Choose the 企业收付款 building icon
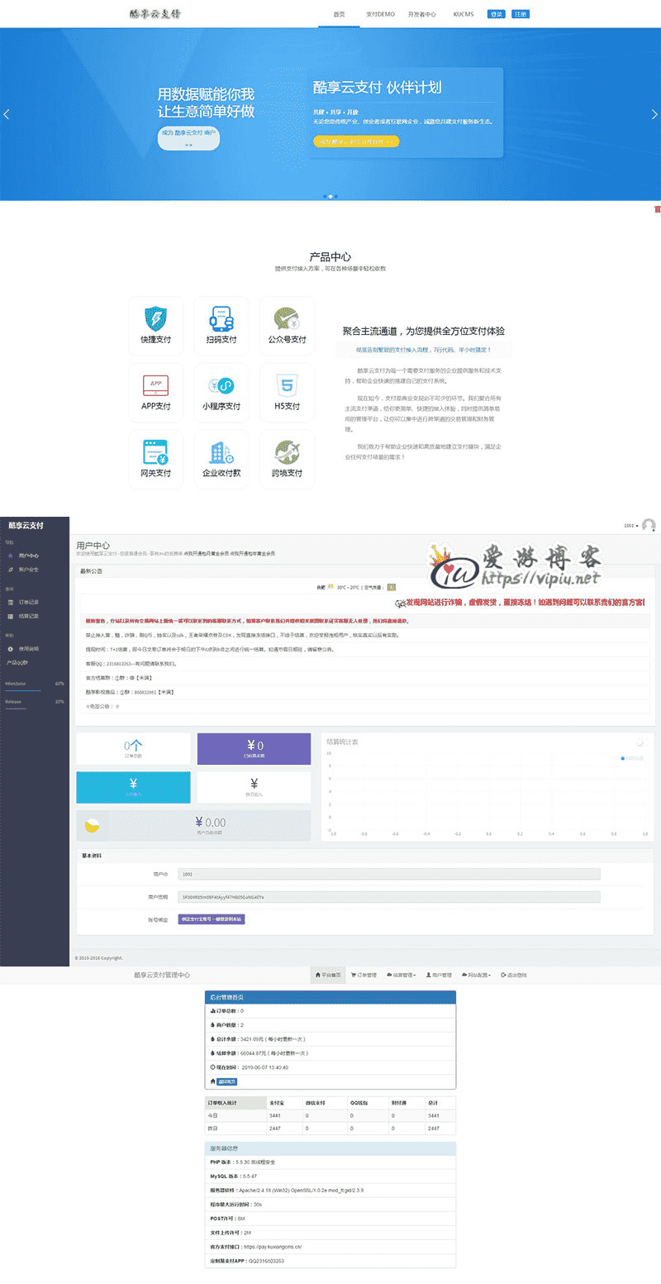Screen dimensions: 661x1284 [x=221, y=452]
